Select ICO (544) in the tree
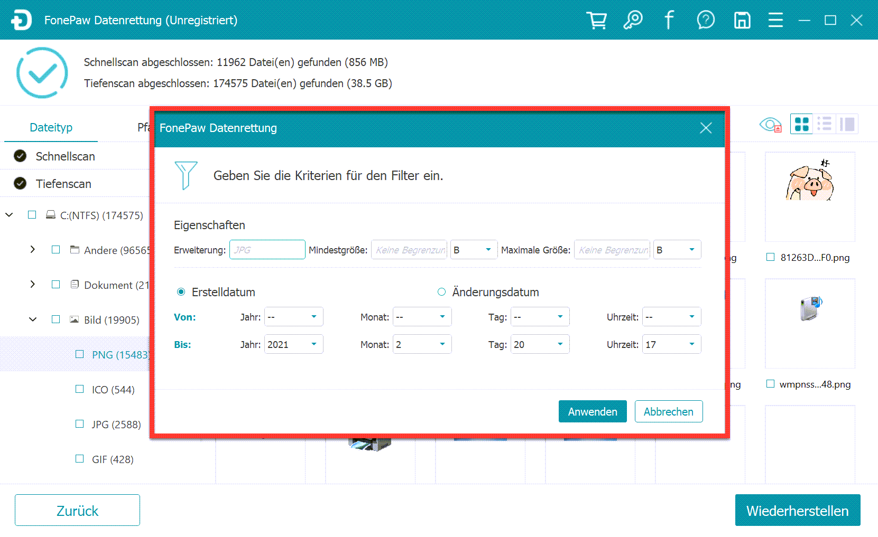878x537 pixels. (113, 389)
